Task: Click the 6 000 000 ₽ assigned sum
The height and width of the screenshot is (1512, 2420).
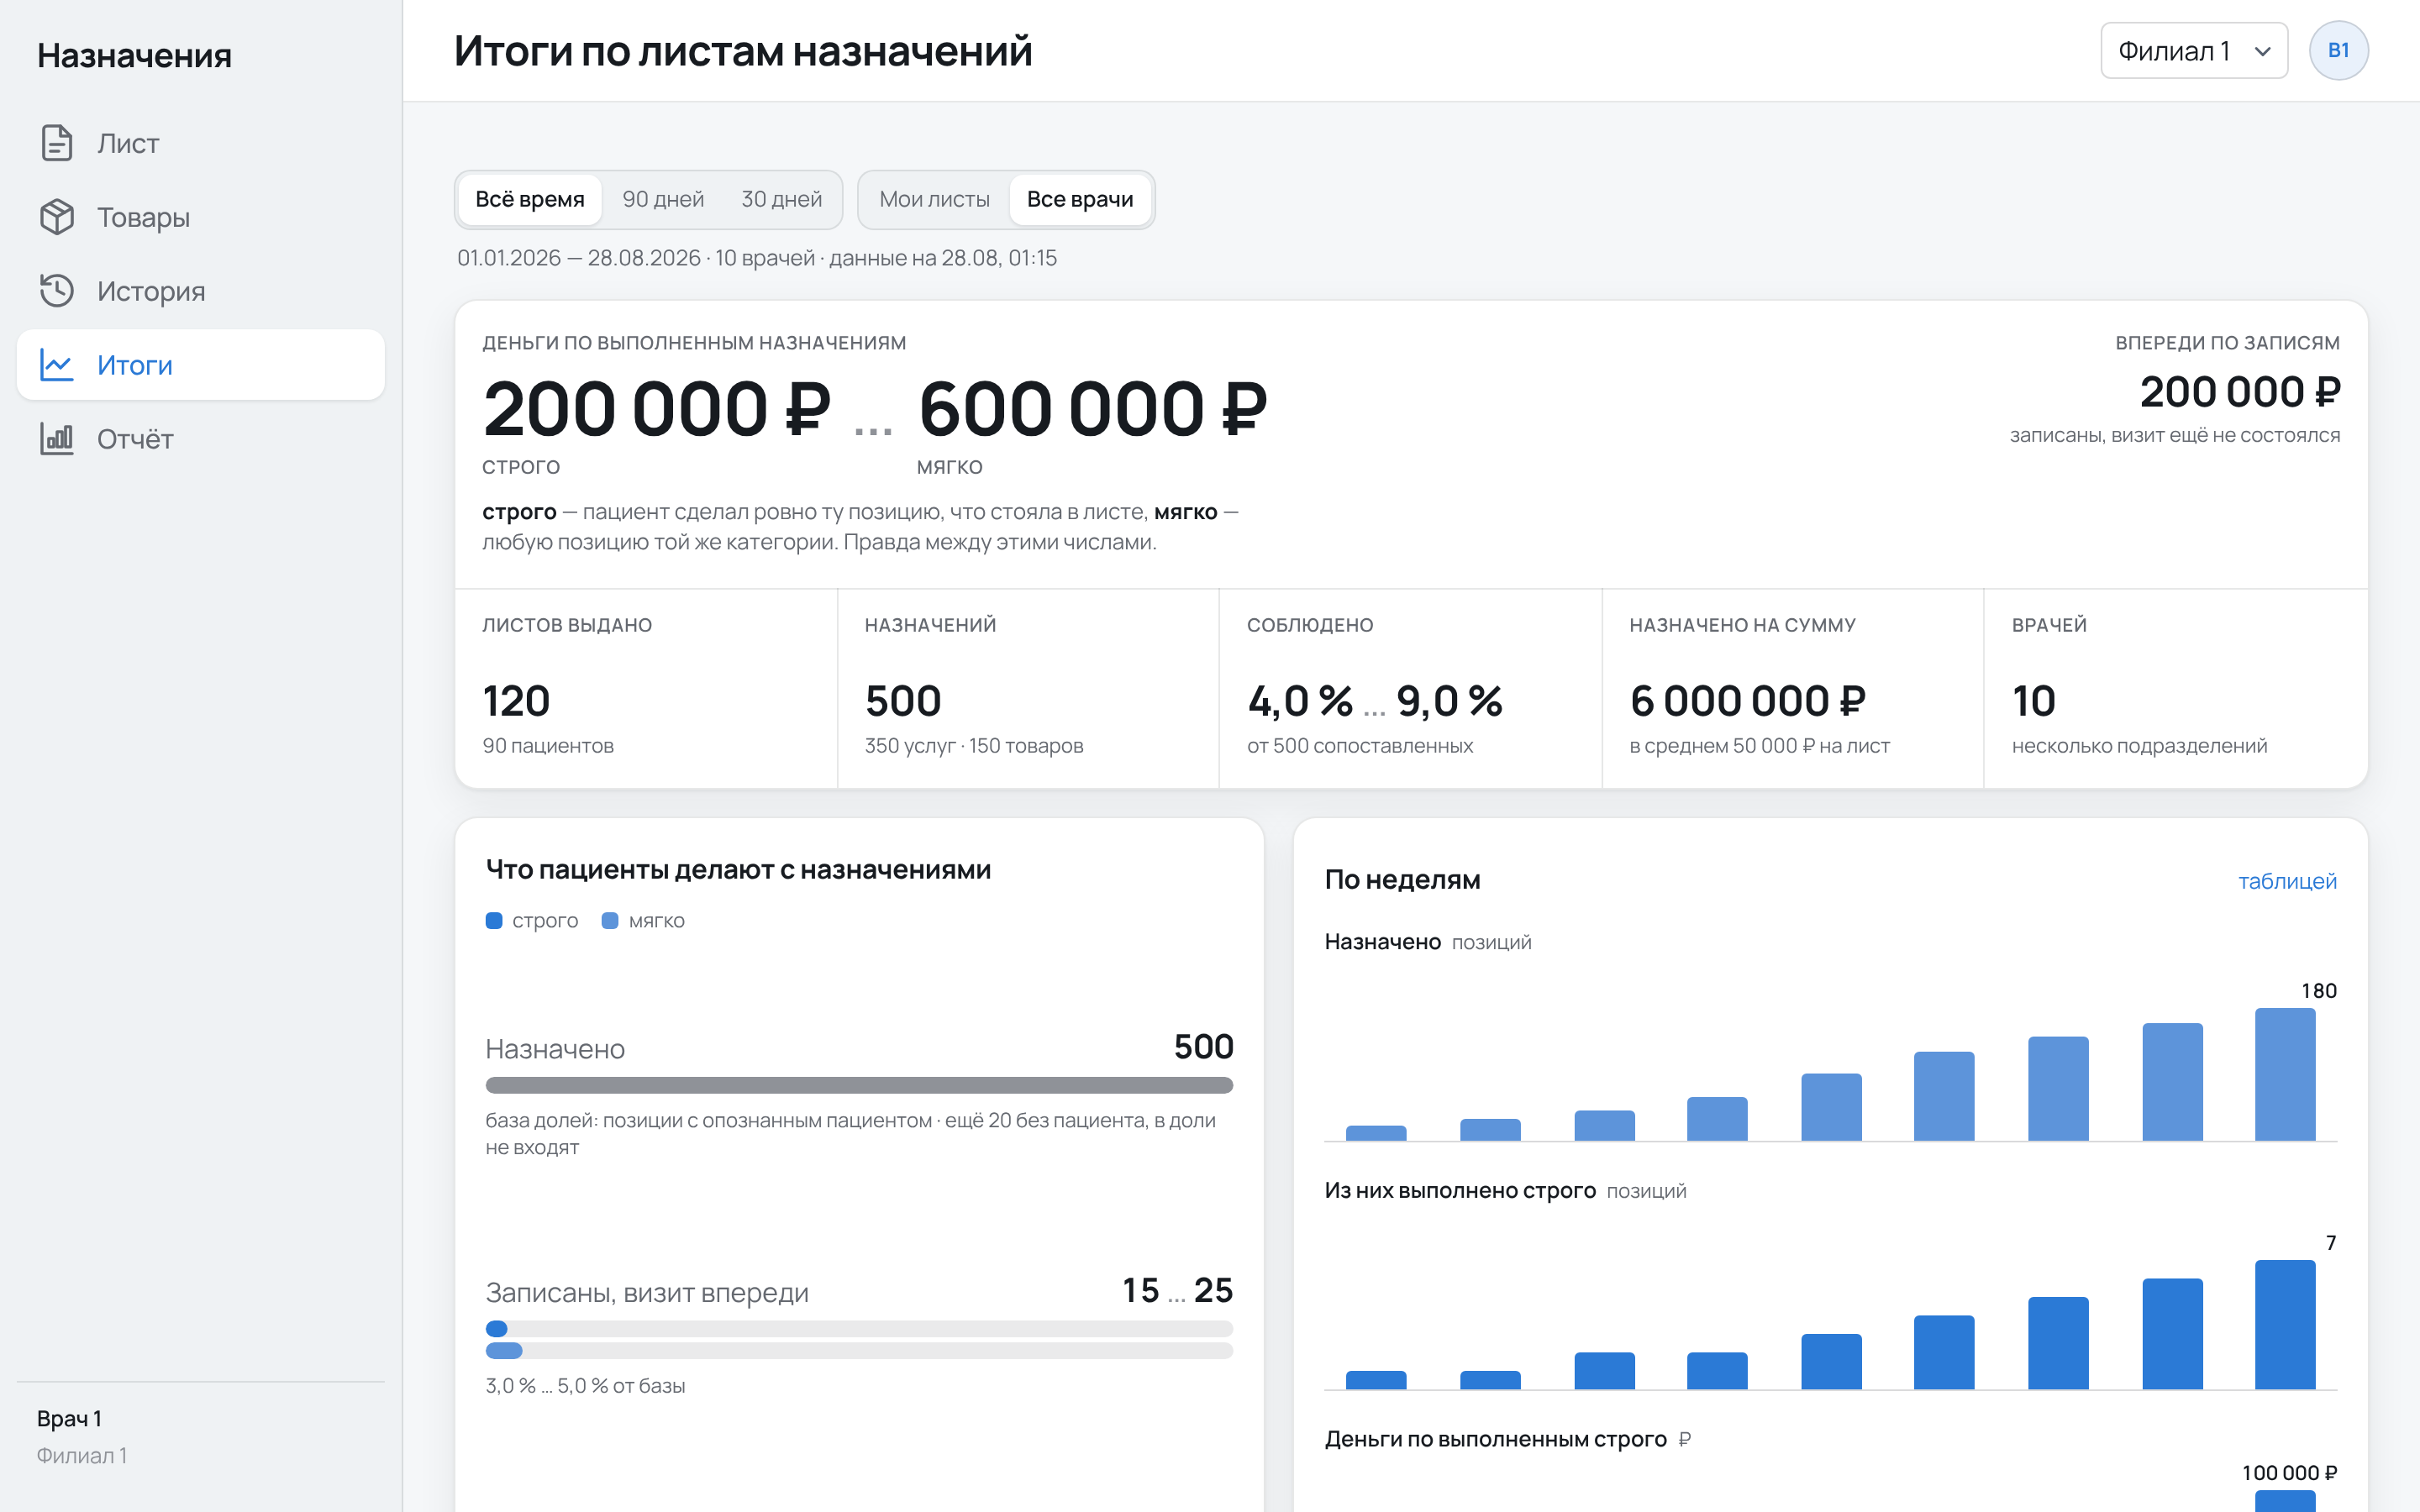Action: [1748, 700]
